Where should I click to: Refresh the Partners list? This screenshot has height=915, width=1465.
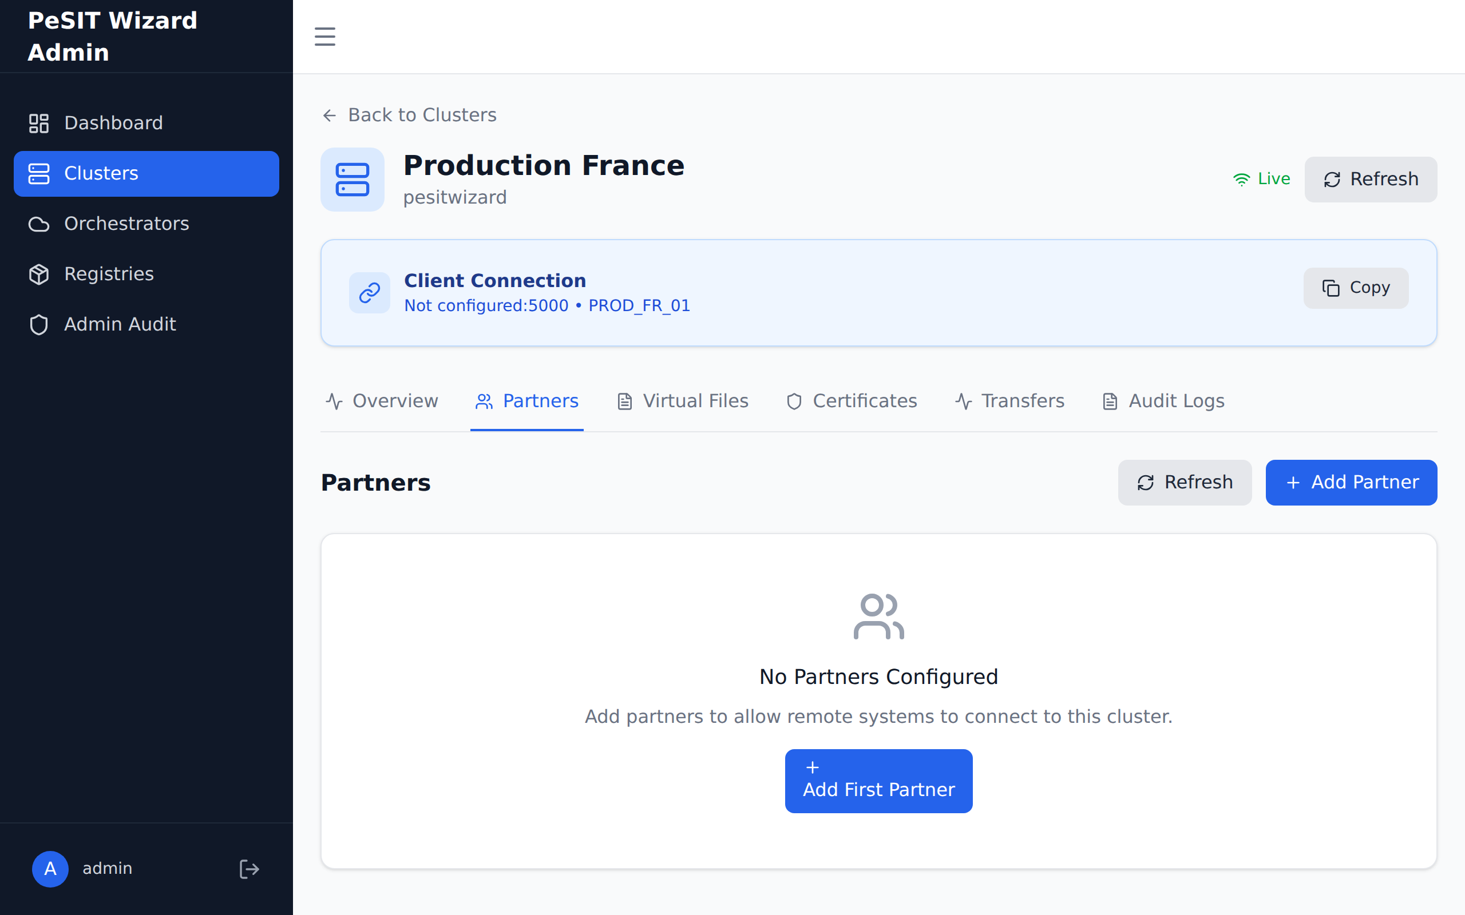(1184, 482)
